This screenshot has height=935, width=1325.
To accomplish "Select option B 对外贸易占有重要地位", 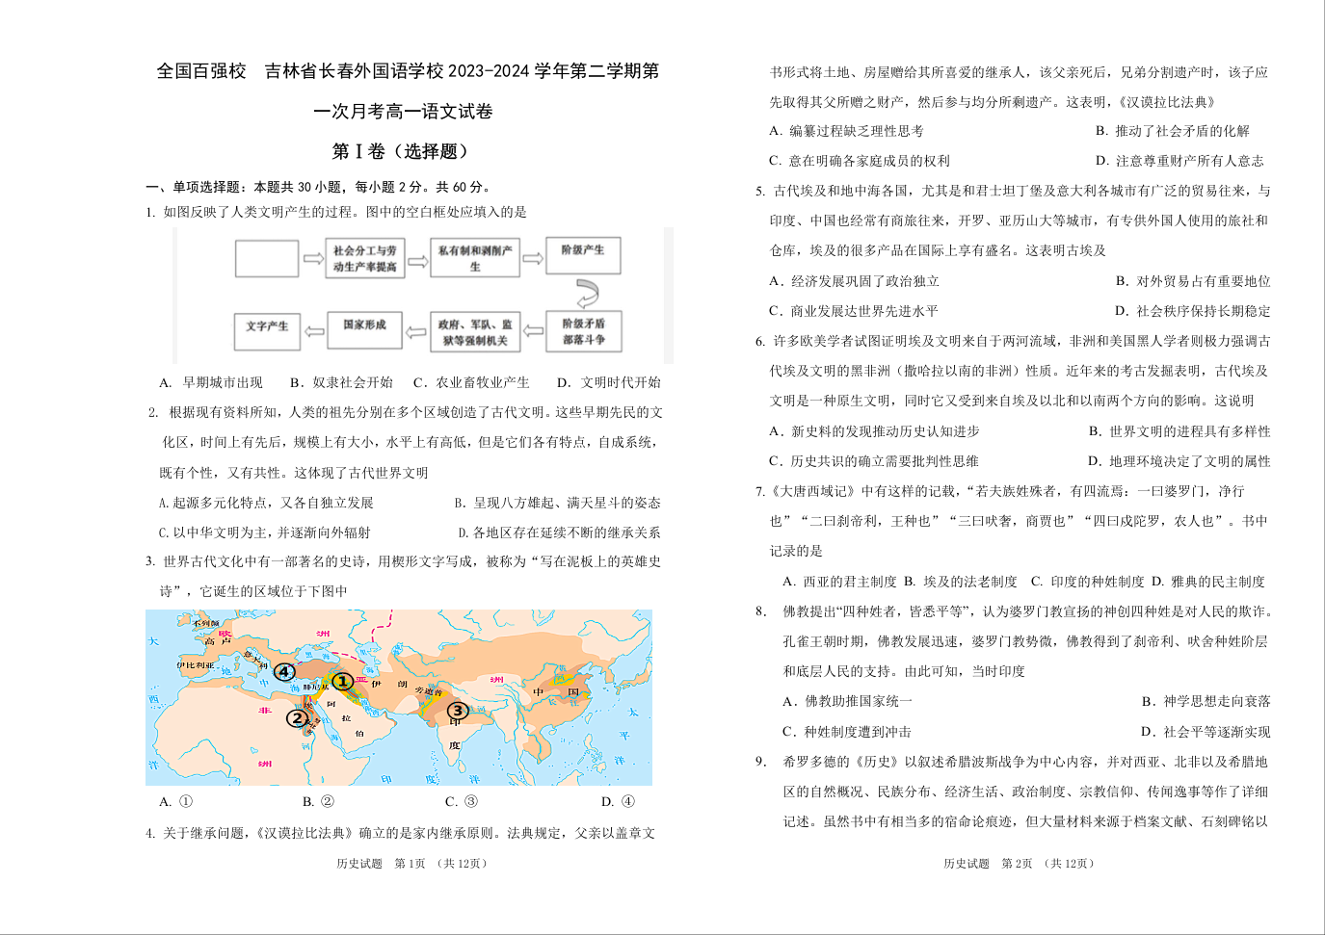I will point(1193,281).
